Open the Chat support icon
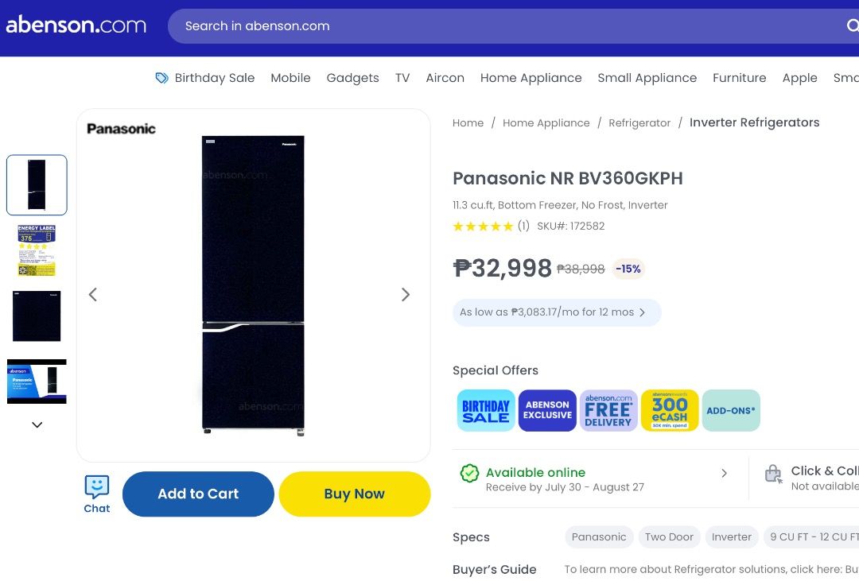The image size is (859, 581). (96, 488)
